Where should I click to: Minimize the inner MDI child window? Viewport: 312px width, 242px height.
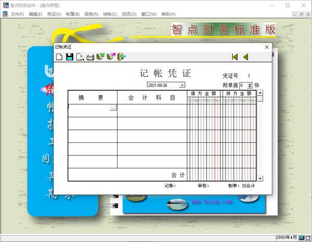point(295,15)
